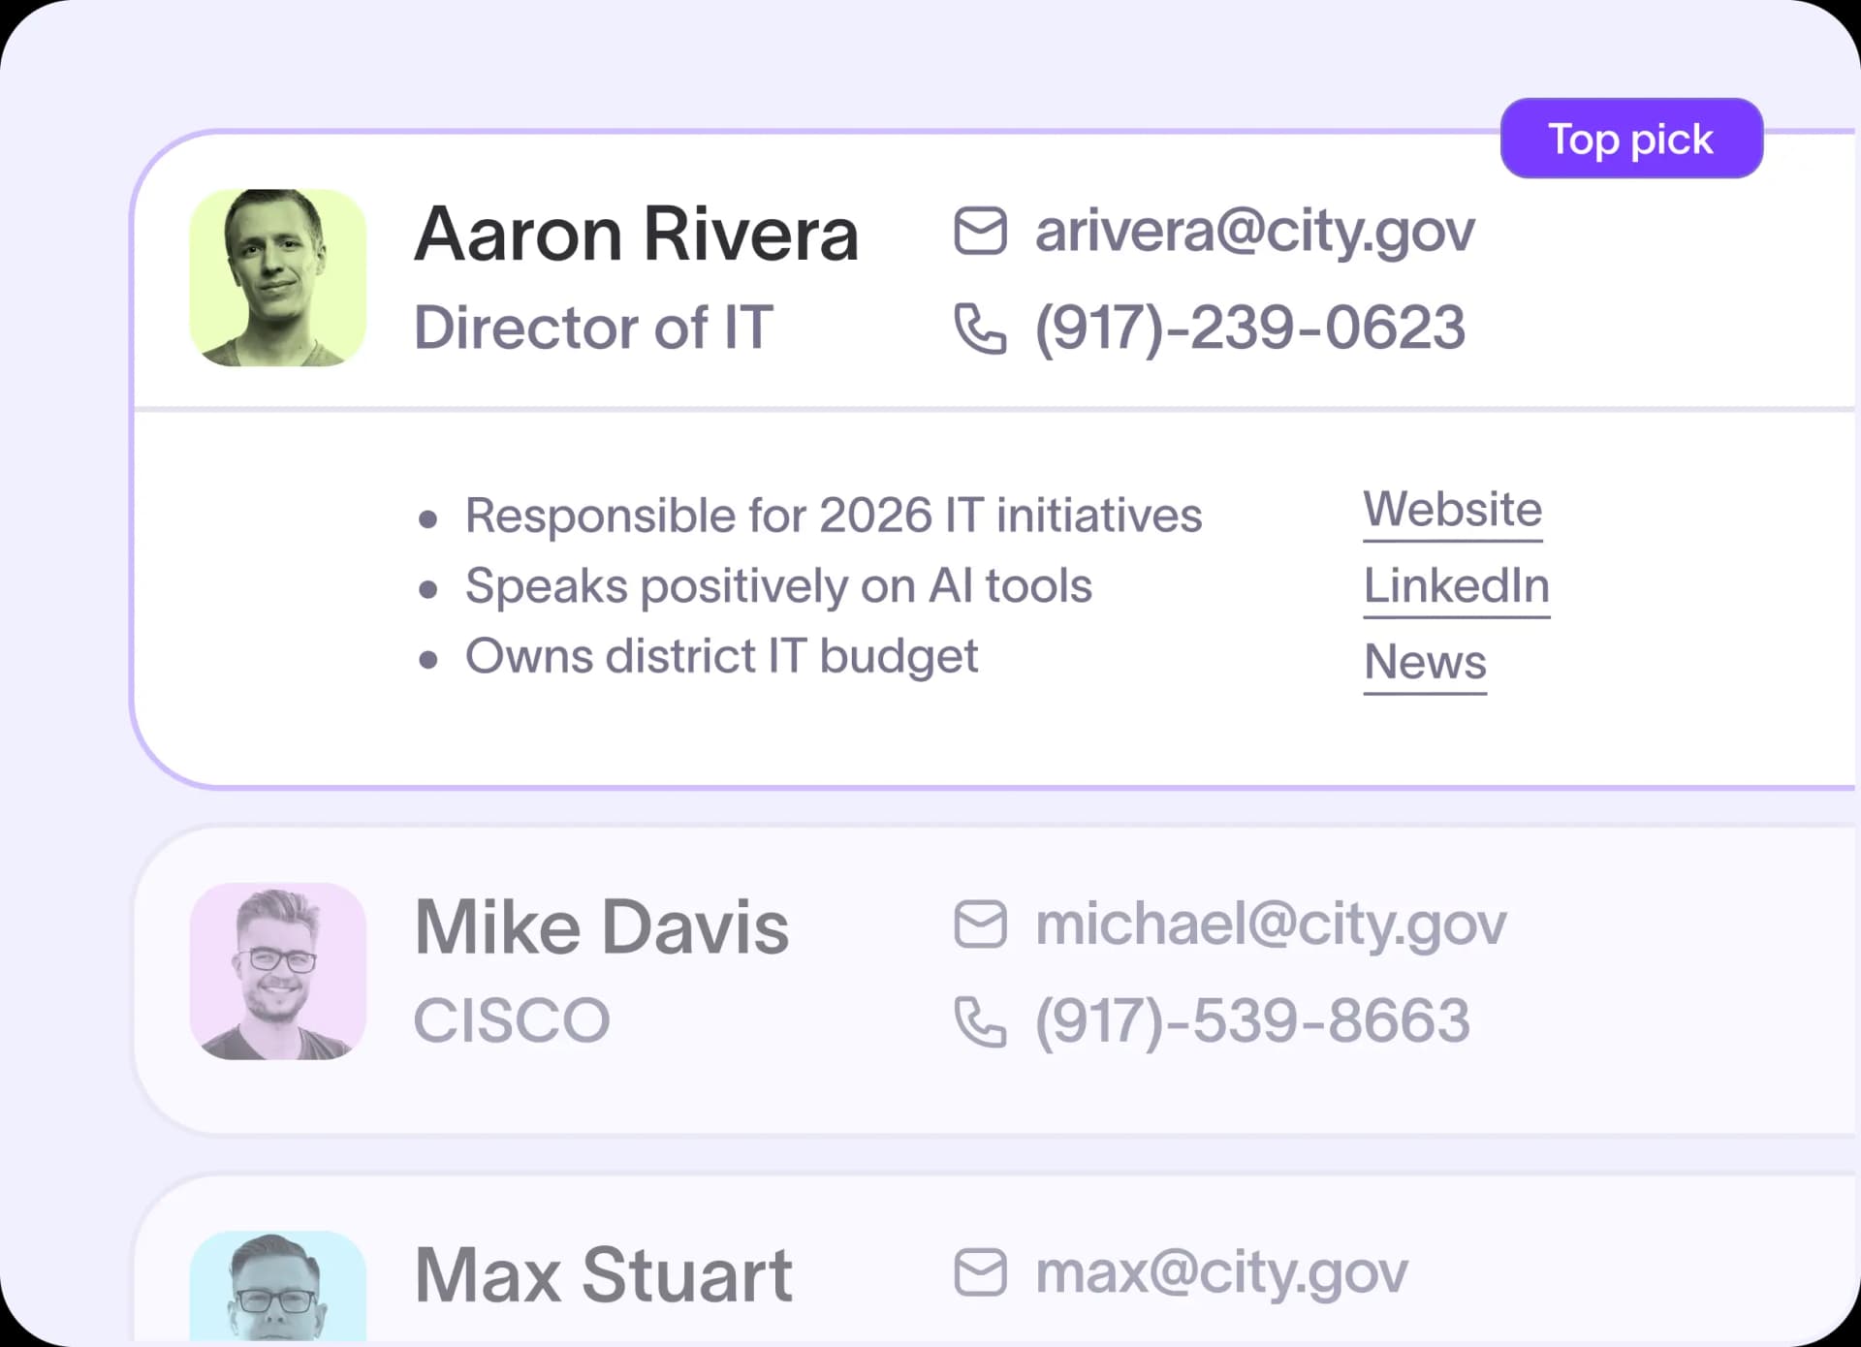1861x1347 pixels.
Task: Click the phone icon beside (917)-239-0623
Action: [980, 329]
